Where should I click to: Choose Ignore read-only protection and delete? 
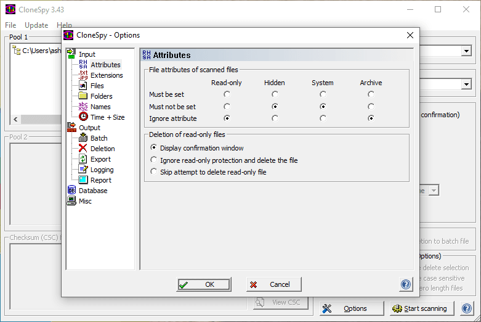(224, 160)
